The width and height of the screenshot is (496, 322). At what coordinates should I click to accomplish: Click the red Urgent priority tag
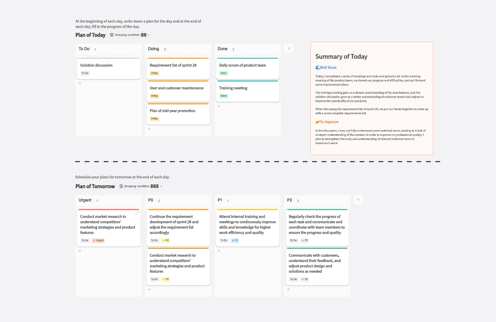[x=98, y=240]
